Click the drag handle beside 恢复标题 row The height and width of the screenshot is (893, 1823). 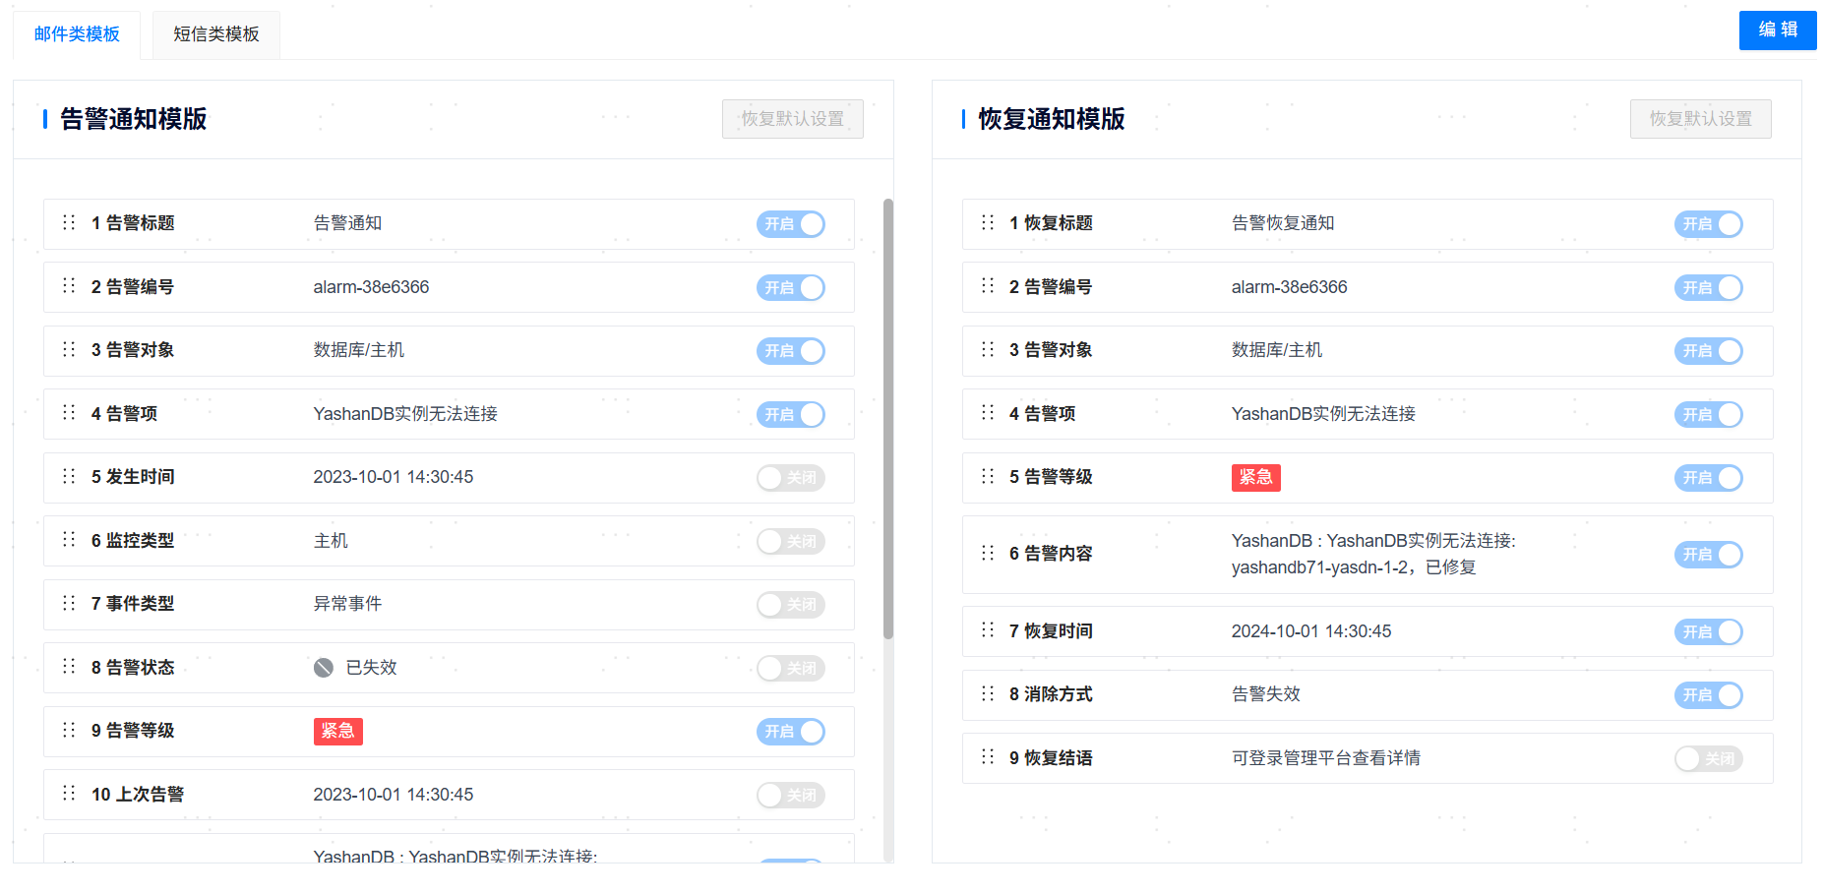[987, 223]
